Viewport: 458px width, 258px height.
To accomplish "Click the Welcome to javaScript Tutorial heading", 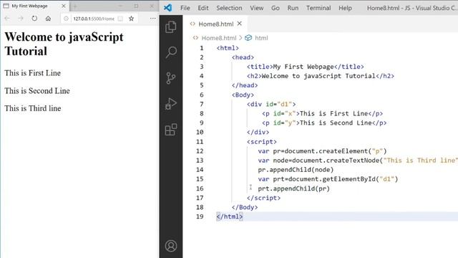I will click(64, 44).
